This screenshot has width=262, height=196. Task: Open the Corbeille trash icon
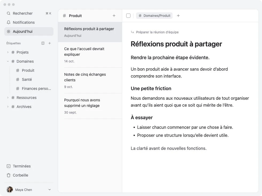[9, 175]
